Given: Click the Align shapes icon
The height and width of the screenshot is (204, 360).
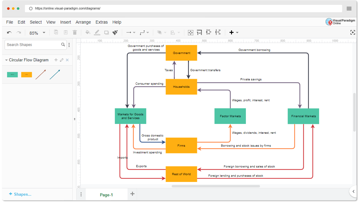Looking at the screenshot, I should [173, 33].
